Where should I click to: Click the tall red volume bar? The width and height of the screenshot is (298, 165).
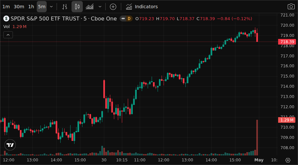(257, 138)
